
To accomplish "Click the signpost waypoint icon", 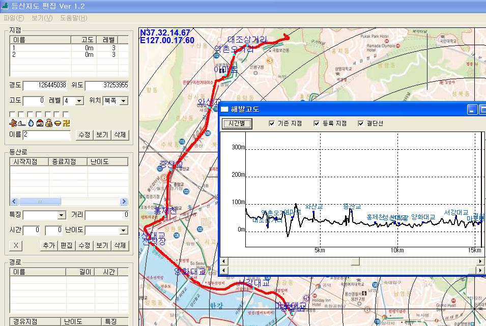I will pos(13,123).
